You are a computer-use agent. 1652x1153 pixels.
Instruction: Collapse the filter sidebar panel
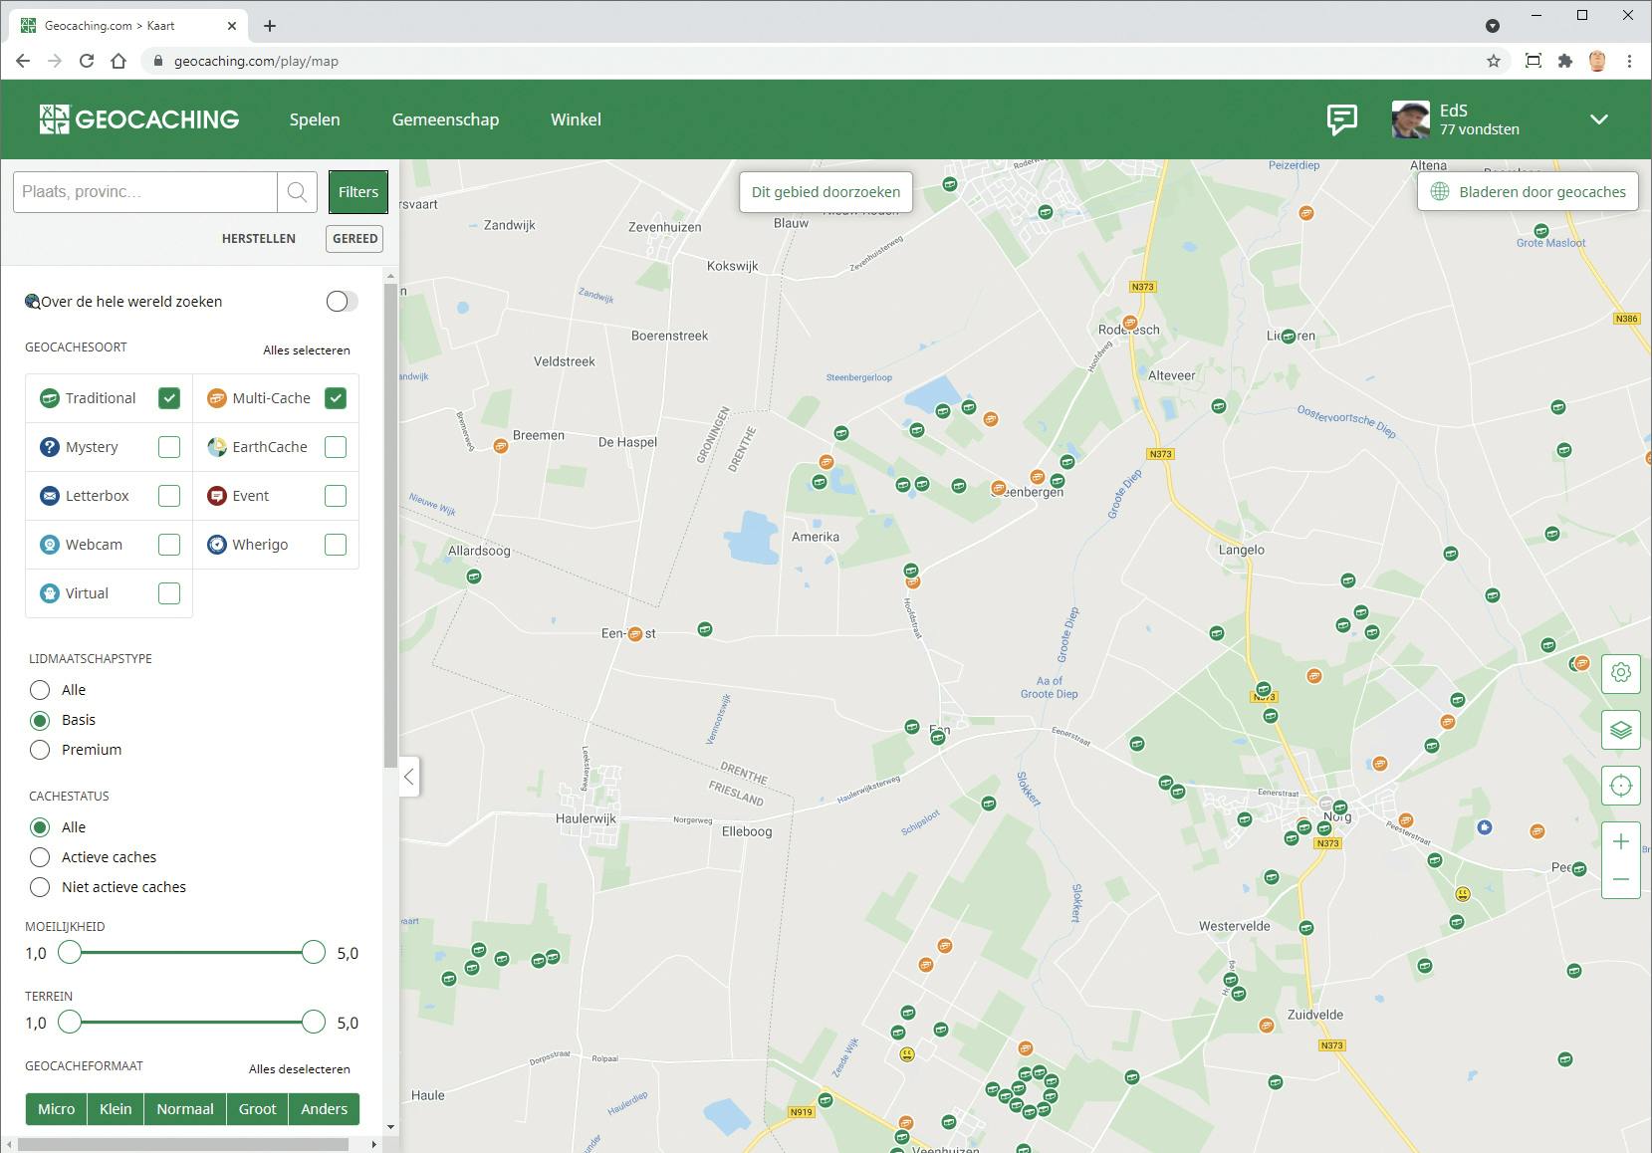408,777
